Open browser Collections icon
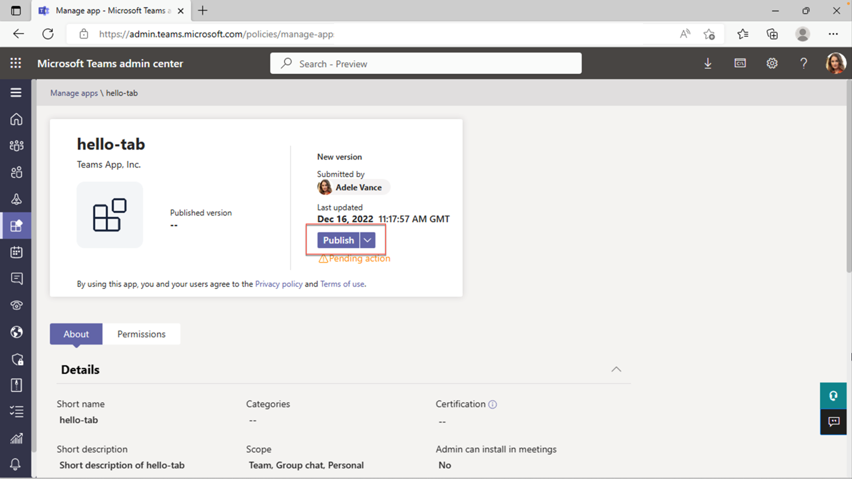 tap(772, 34)
